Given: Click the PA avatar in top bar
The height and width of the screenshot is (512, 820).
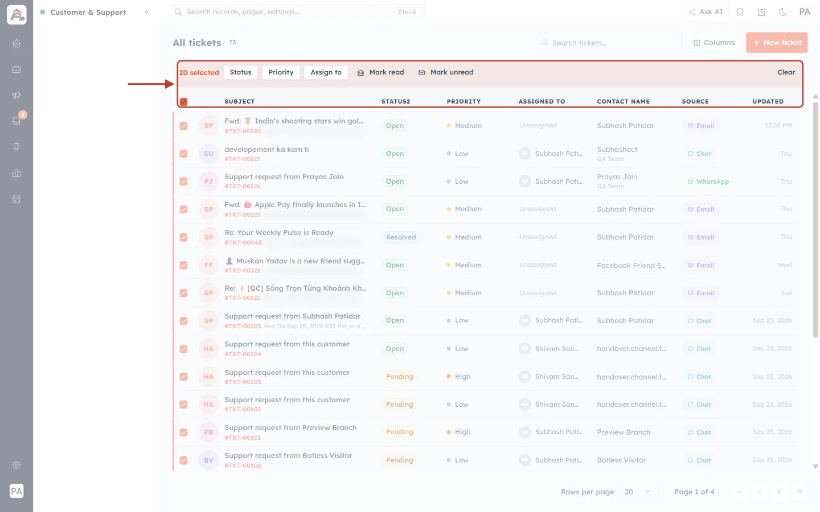Looking at the screenshot, I should (805, 12).
